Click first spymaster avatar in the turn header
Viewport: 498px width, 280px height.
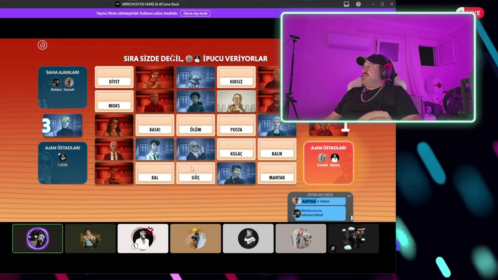189,59
